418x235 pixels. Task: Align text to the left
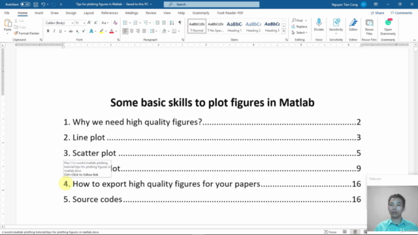click(x=125, y=31)
